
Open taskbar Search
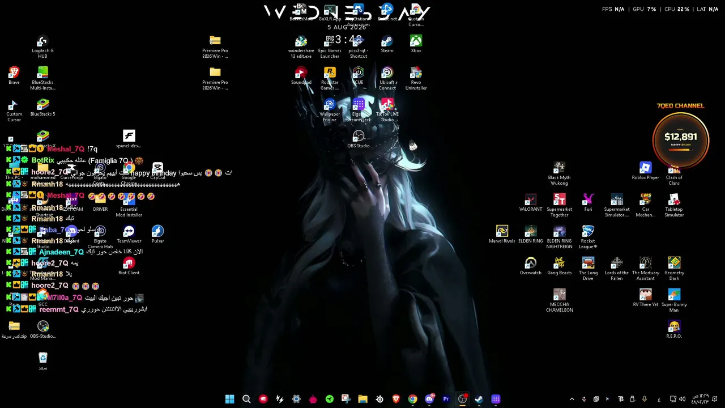[x=246, y=399]
